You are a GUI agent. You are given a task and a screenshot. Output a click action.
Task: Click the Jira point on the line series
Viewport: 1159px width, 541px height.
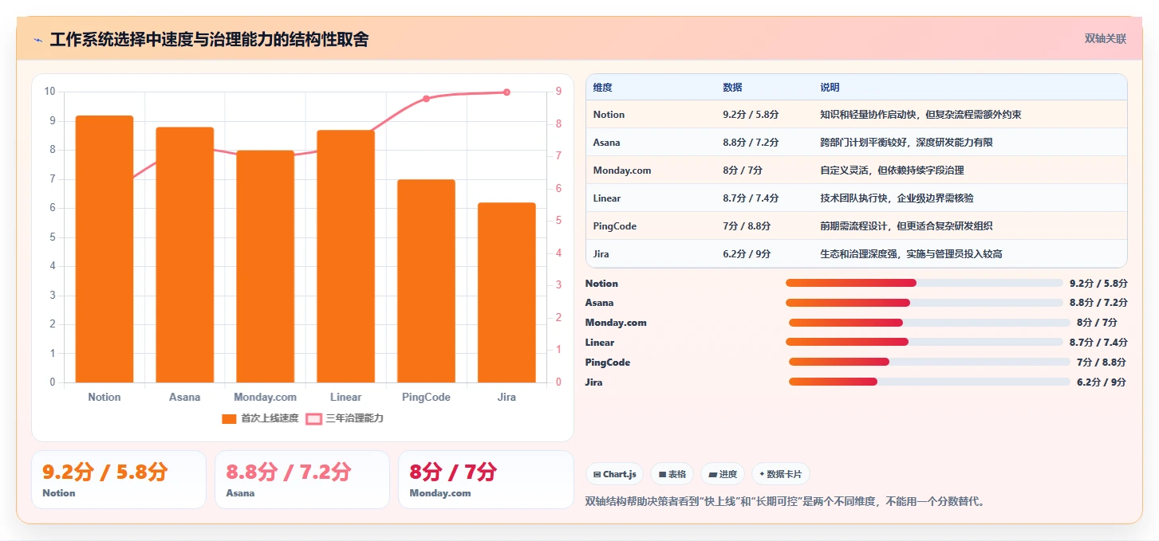pos(507,92)
